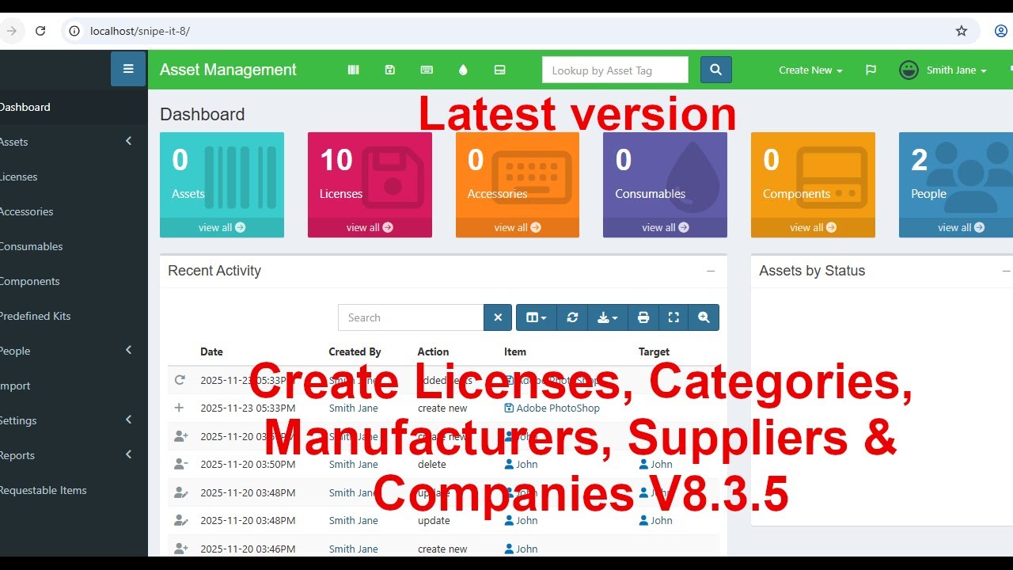Click the 03:46PM date cell

[x=248, y=549]
